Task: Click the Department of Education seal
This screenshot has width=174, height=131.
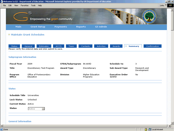Action: [x=149, y=16]
